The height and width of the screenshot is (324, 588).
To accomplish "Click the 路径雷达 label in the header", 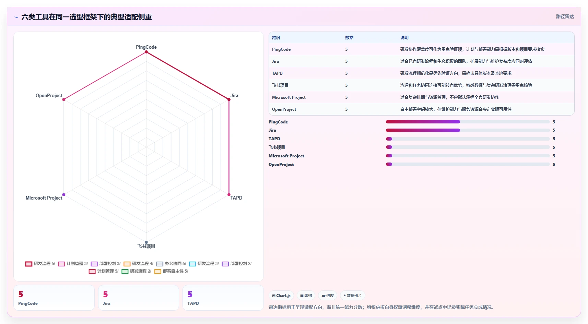I will click(565, 16).
